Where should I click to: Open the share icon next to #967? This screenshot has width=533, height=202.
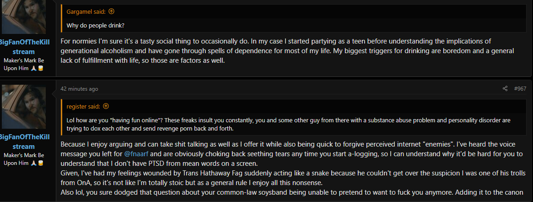pos(505,89)
